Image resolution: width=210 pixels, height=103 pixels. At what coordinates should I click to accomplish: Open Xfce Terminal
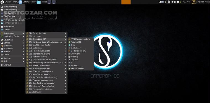coord(13,13)
